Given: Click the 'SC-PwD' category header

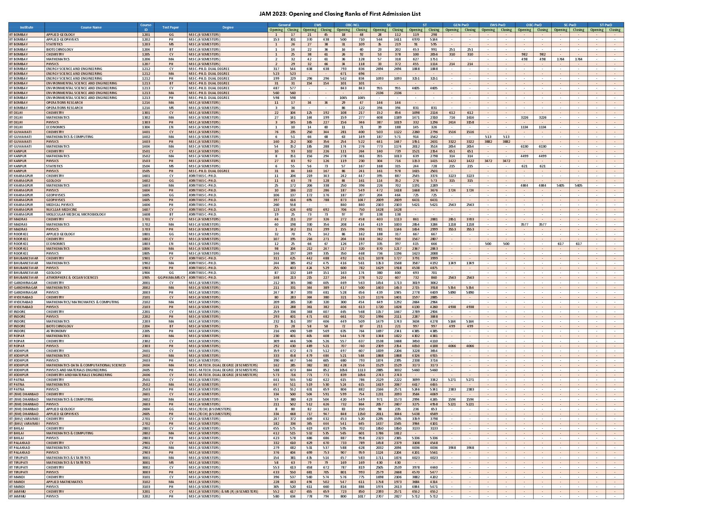Looking at the screenshot, I should tap(569, 25).
